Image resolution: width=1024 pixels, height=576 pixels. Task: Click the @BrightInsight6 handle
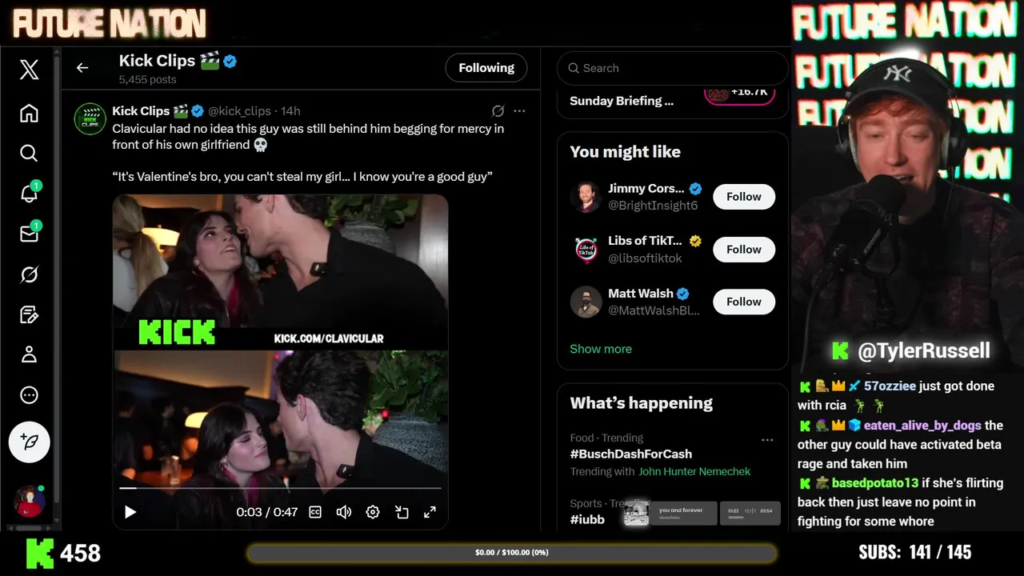pyautogui.click(x=653, y=206)
